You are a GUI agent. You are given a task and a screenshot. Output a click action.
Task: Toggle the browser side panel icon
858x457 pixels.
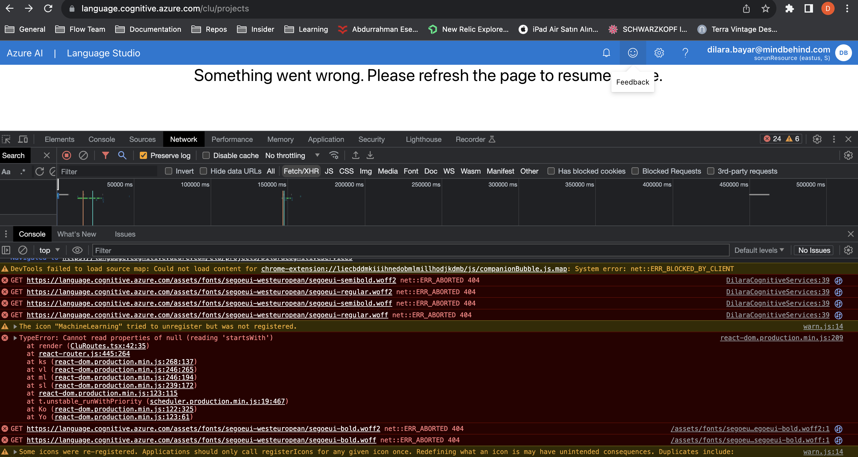click(809, 9)
